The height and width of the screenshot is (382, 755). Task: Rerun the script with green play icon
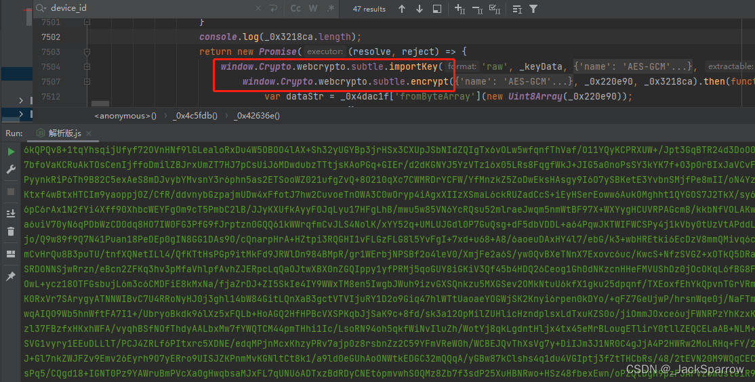(x=11, y=152)
